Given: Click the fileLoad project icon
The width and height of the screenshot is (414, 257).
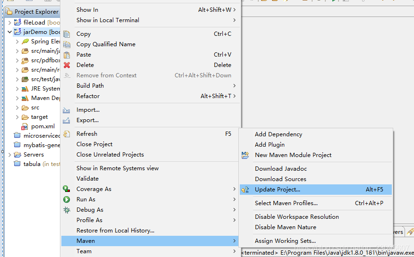Looking at the screenshot, I should pos(17,22).
